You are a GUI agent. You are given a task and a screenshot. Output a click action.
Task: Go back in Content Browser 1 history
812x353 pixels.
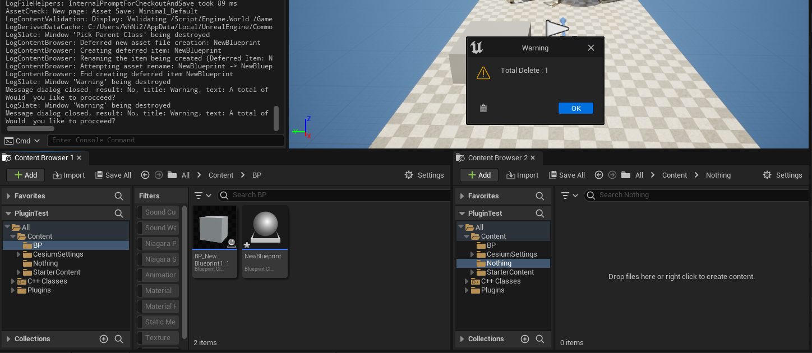[145, 175]
